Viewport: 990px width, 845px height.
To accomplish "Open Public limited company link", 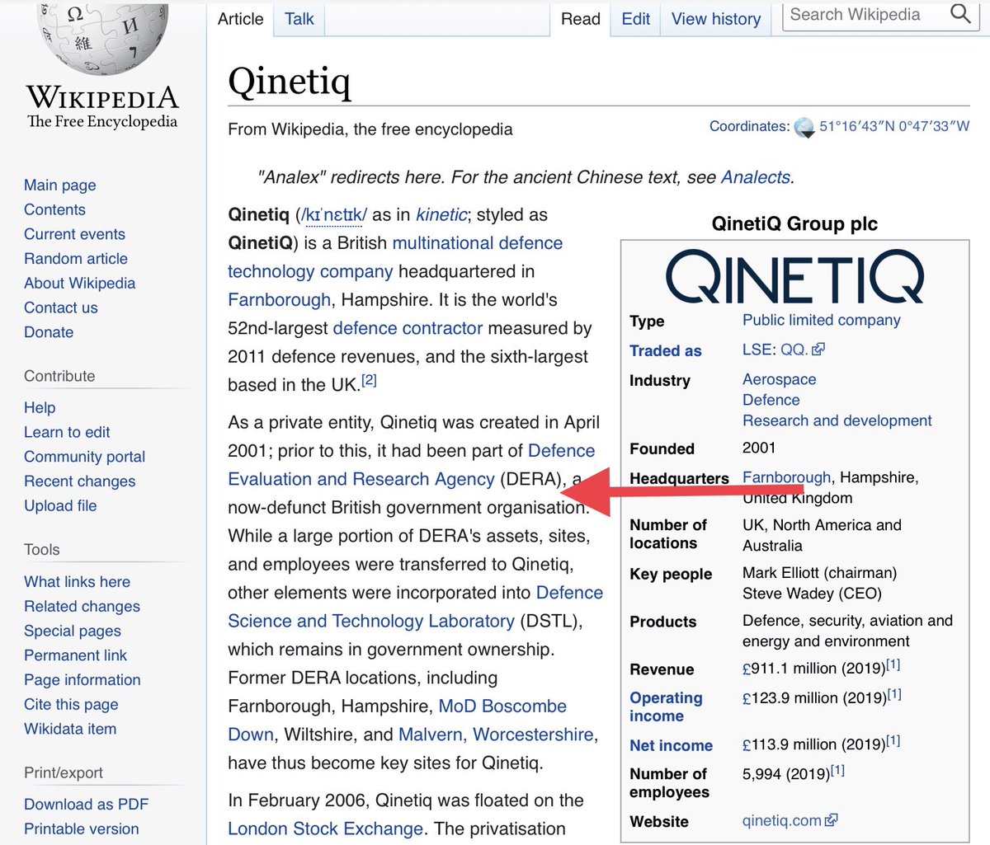I will tap(822, 320).
